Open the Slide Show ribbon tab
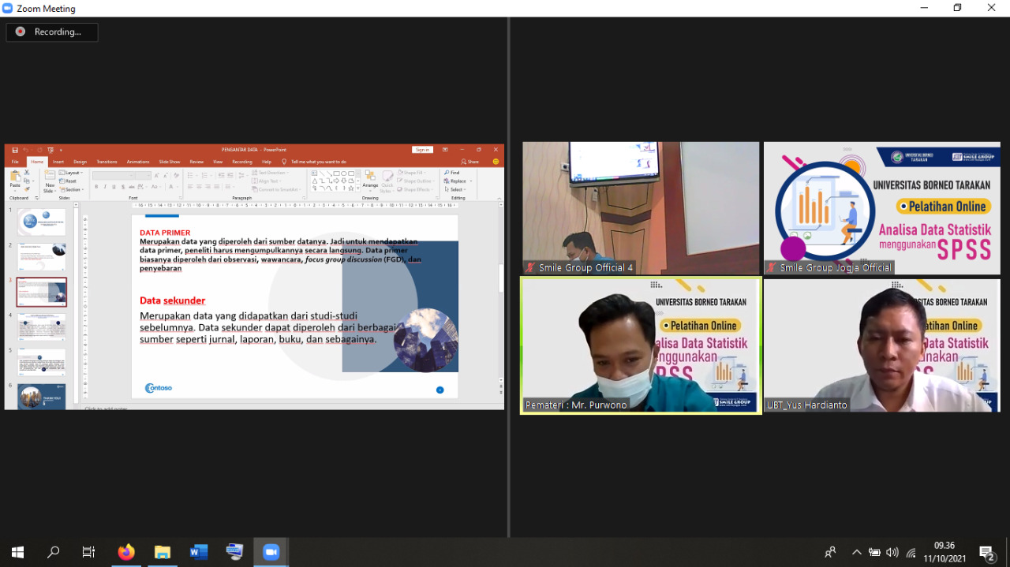1010x567 pixels. 170,162
